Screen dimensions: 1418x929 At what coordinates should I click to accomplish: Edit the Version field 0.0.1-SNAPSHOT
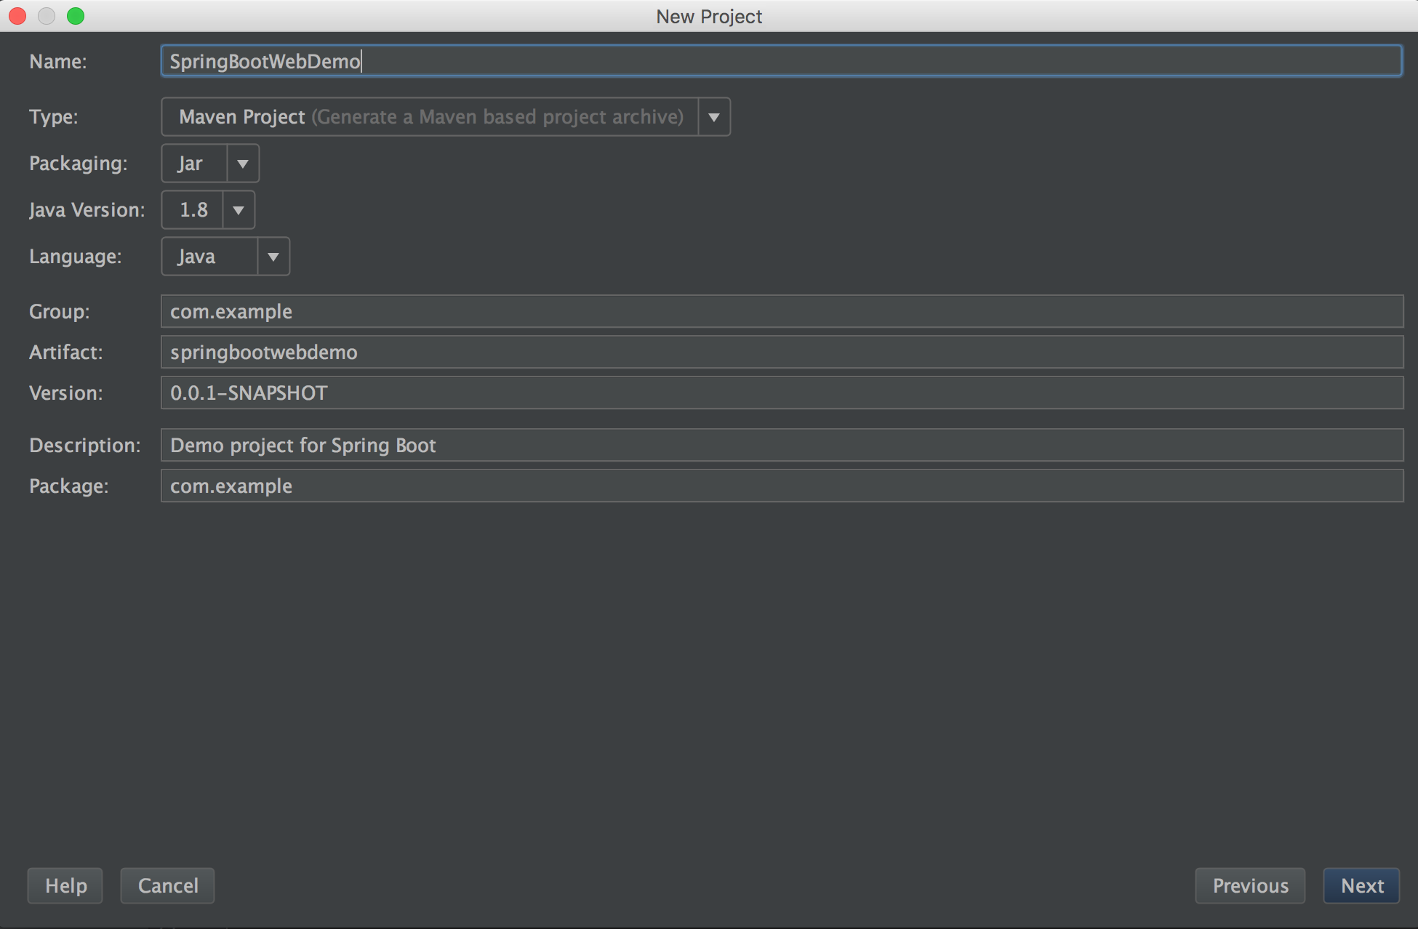tap(782, 393)
